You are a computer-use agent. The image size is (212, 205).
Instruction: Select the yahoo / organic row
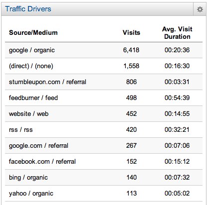104,194
